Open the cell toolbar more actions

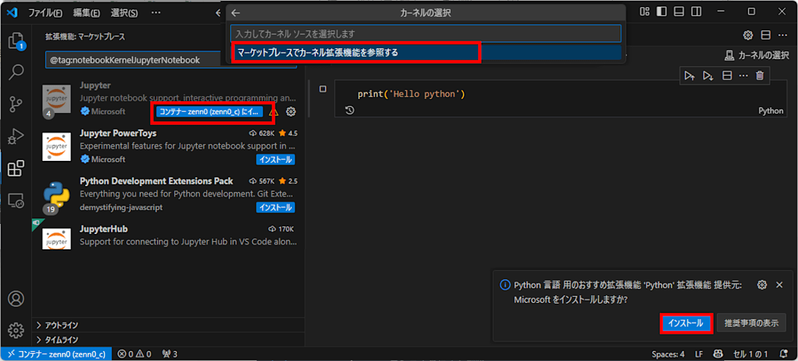click(x=743, y=76)
